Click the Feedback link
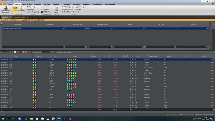 coord(172,115)
